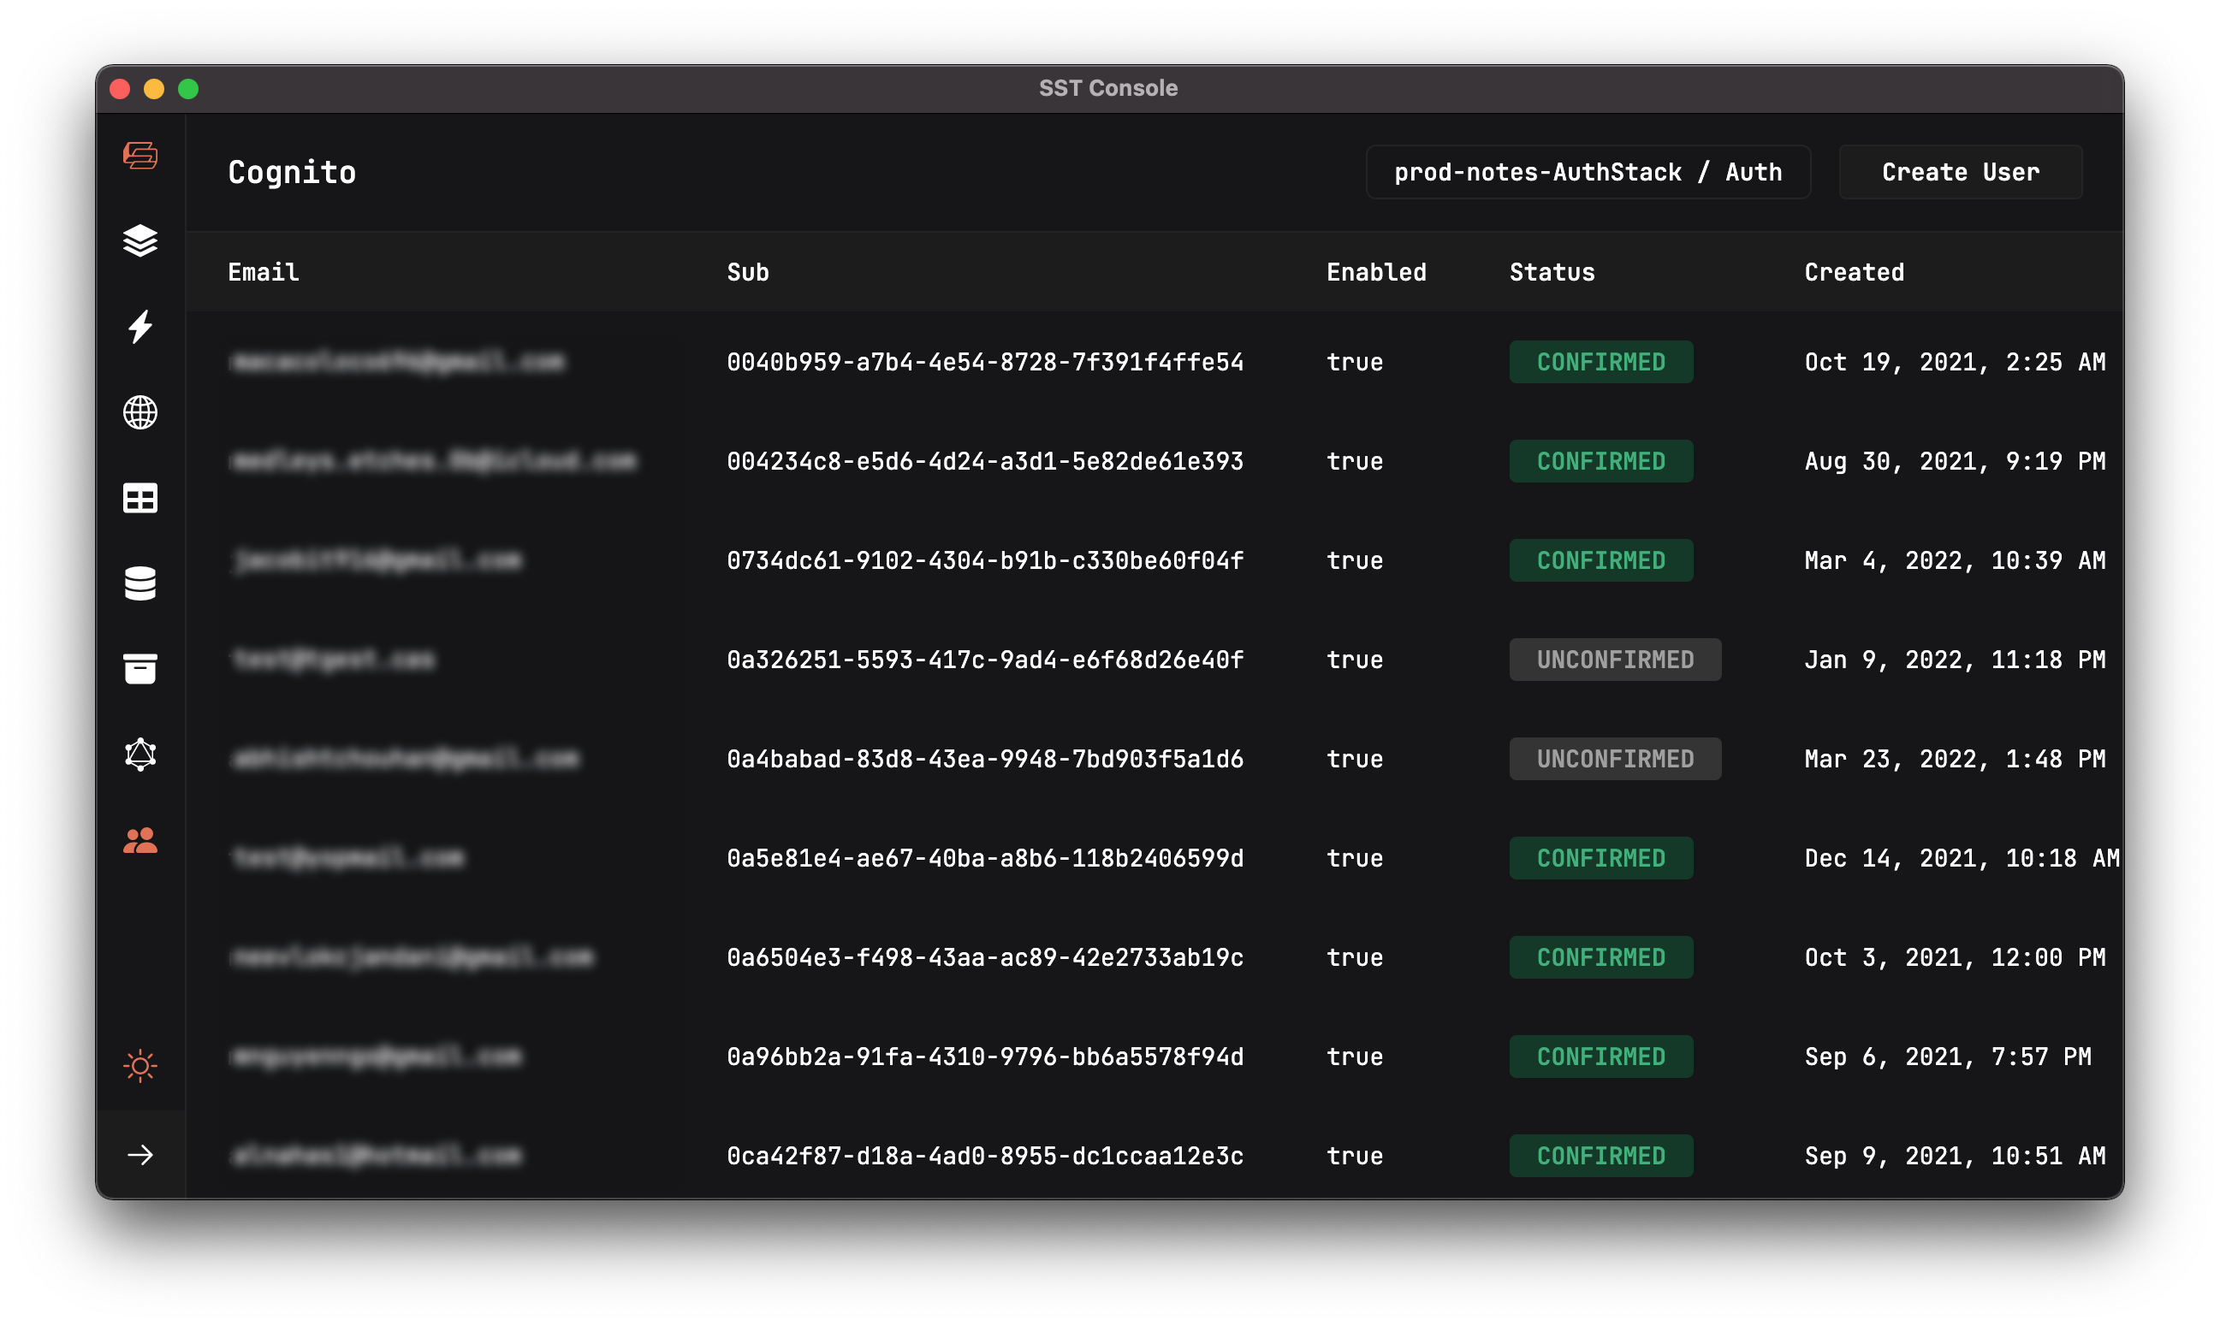
Task: Click the Create User button
Action: 1960,173
